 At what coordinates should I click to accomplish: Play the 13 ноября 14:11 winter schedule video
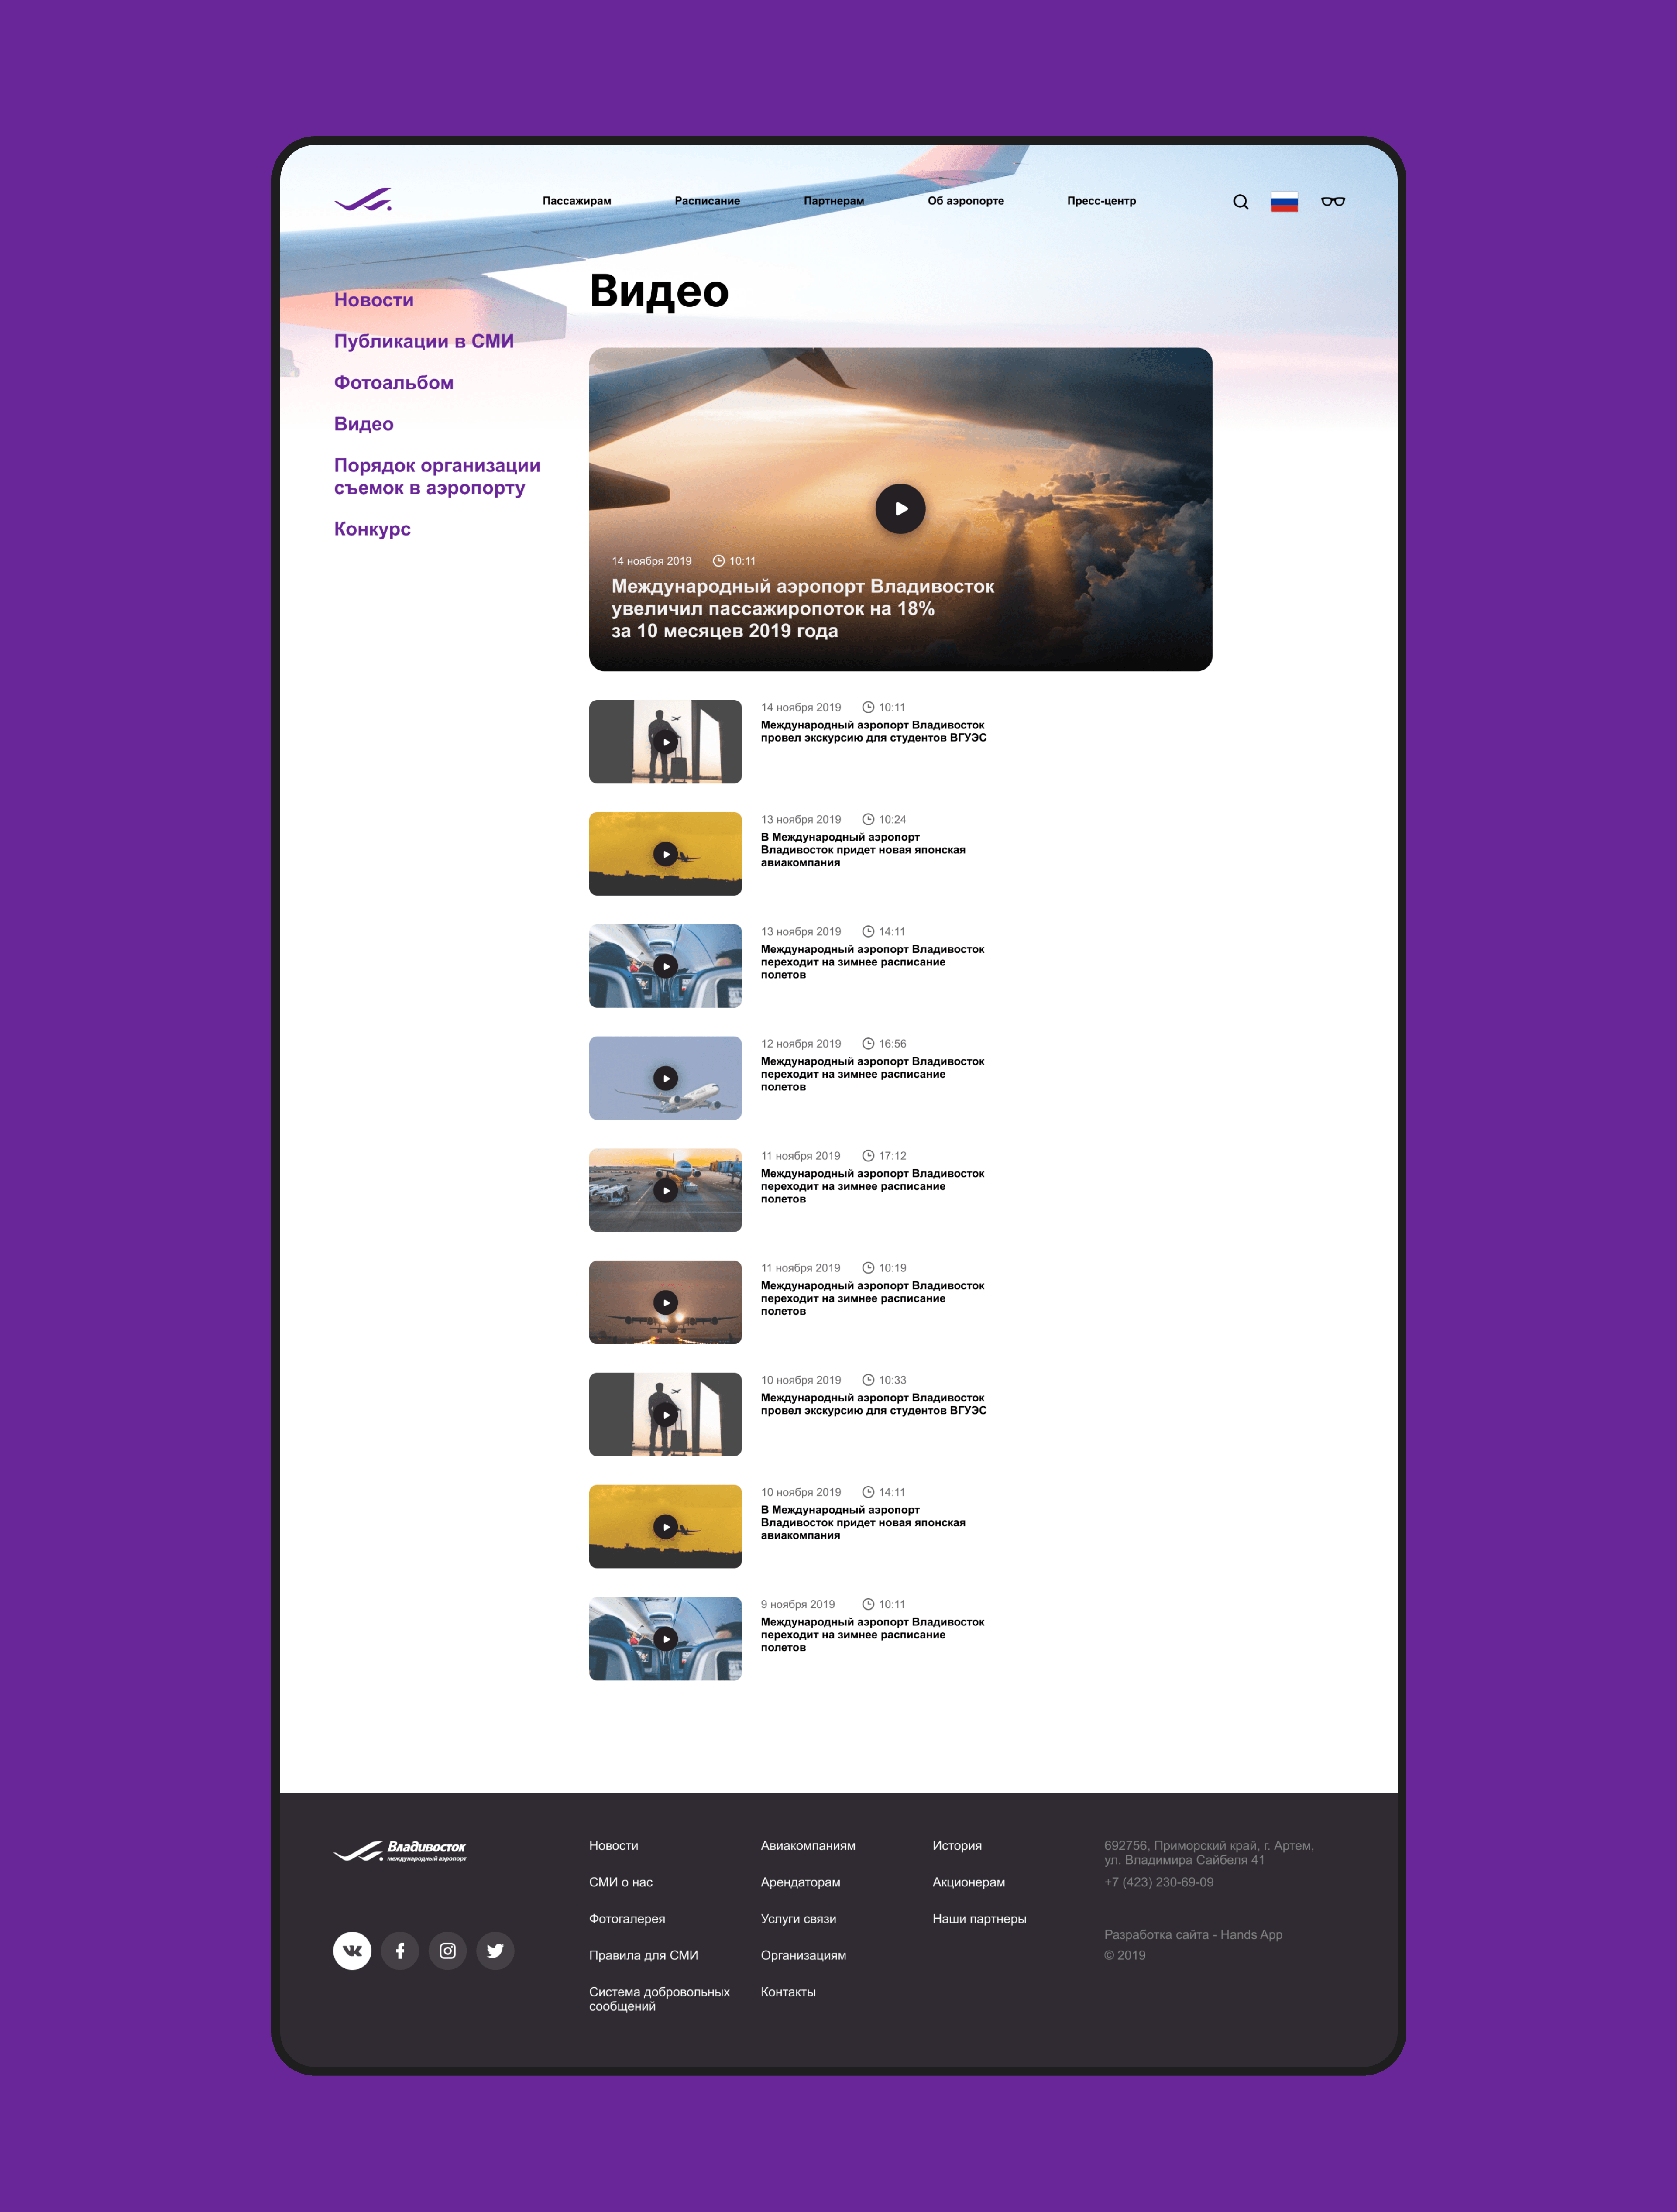665,966
